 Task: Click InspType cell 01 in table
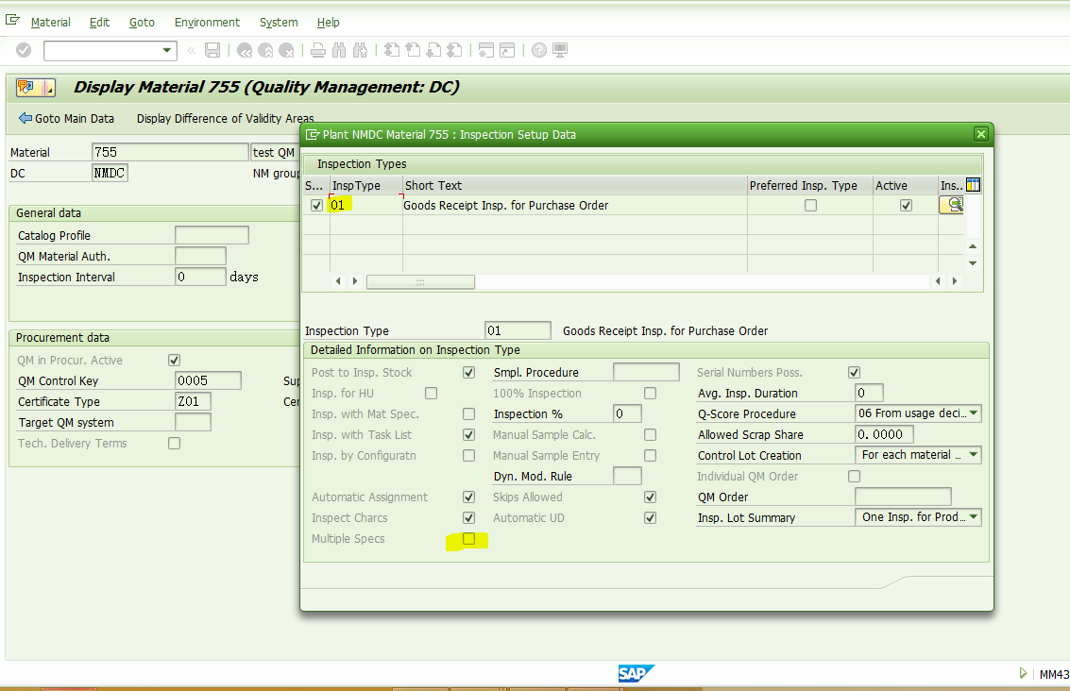click(365, 206)
